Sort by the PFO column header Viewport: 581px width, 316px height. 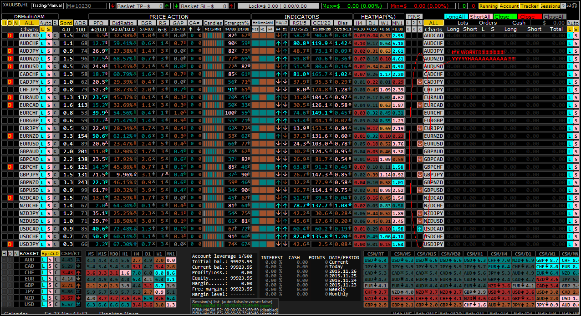pyautogui.click(x=98, y=23)
